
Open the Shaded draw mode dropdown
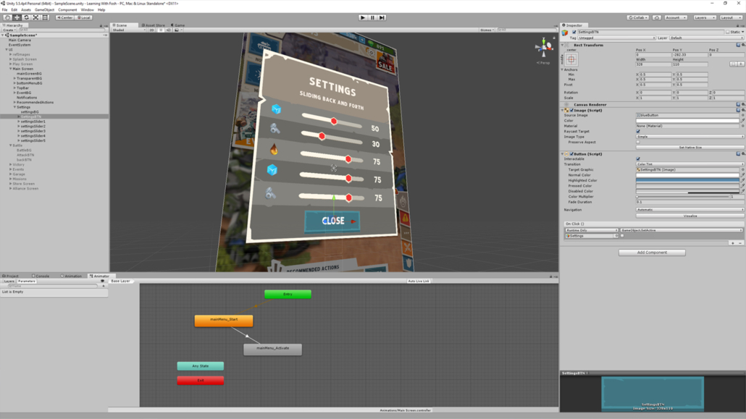click(129, 30)
